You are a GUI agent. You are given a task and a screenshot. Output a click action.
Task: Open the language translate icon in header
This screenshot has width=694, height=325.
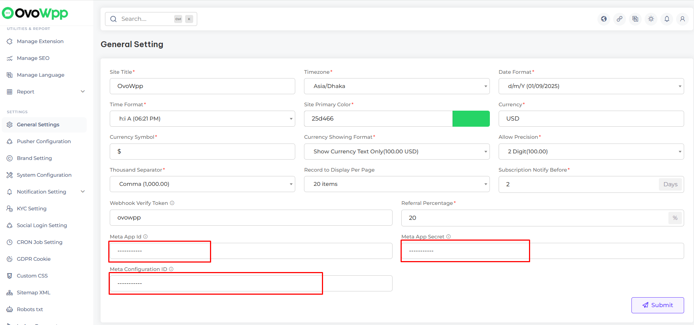(x=635, y=19)
